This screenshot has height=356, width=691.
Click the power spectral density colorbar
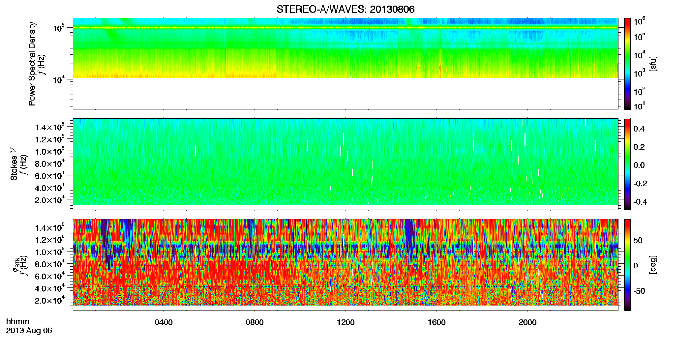pyautogui.click(x=627, y=64)
